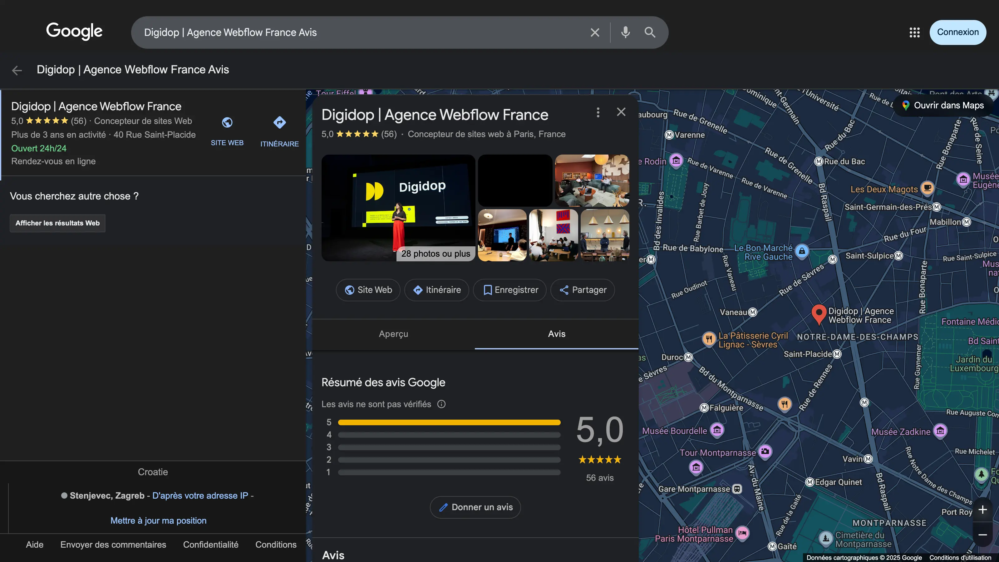Click Mettre à jour ma position
Image resolution: width=999 pixels, height=562 pixels.
pos(158,520)
